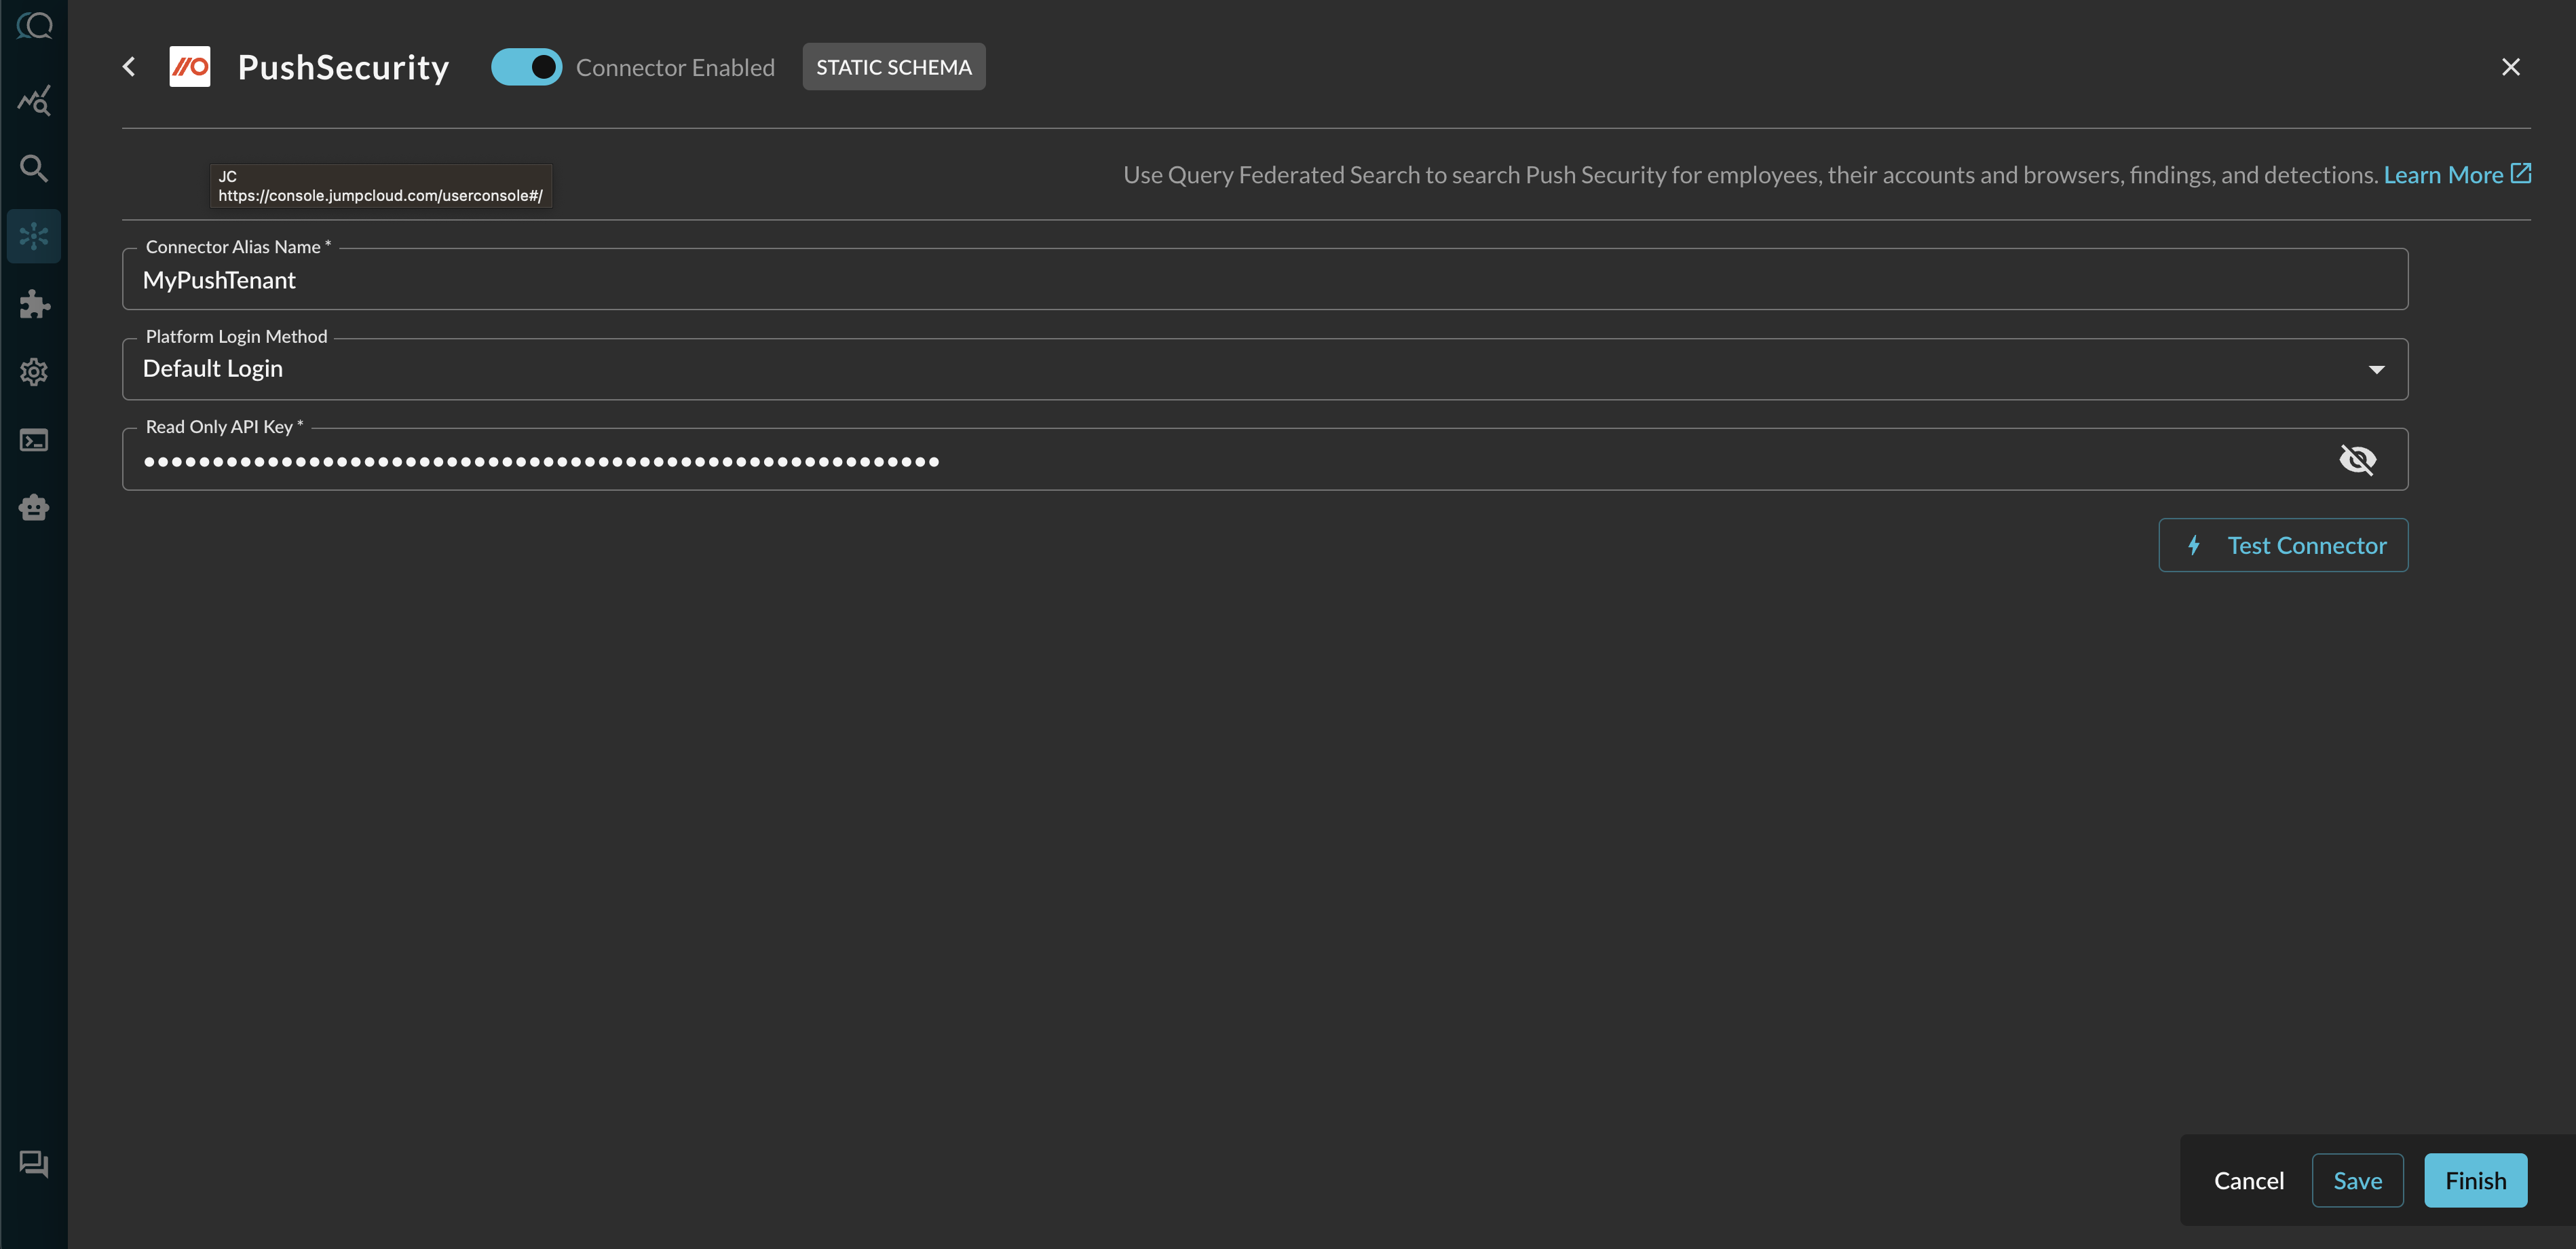Open the robot assistant icon in the sidebar

(x=34, y=508)
